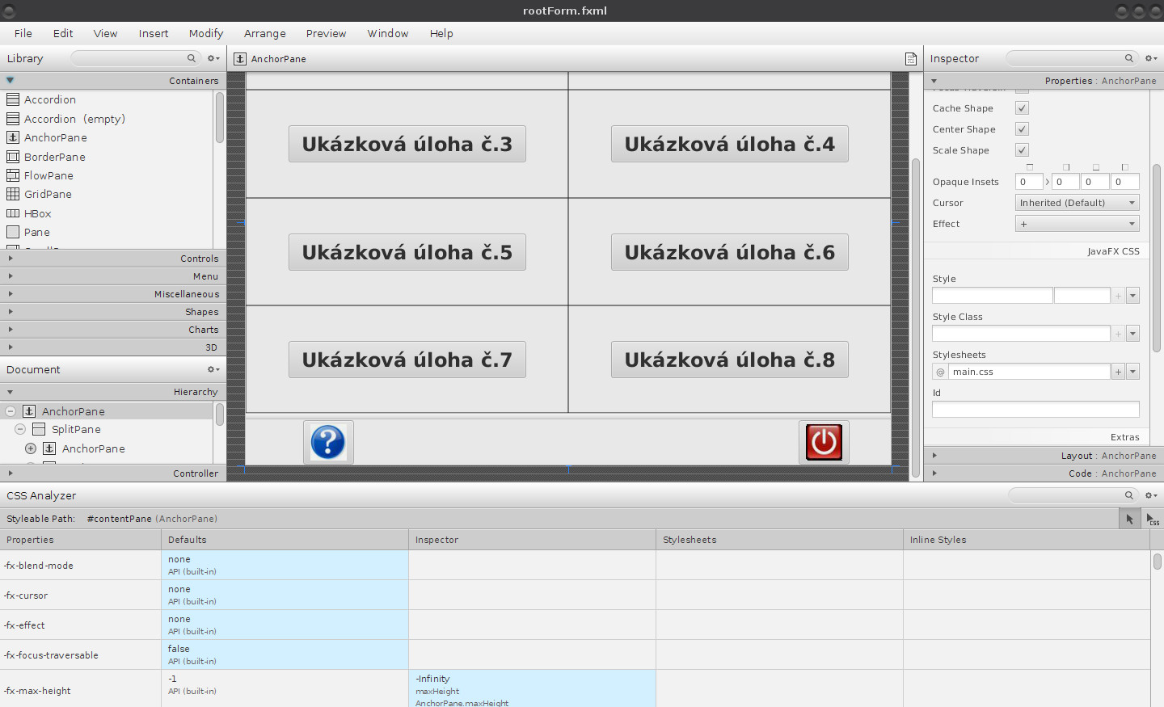Viewport: 1164px width, 707px height.
Task: Open the Modify menu
Action: click(206, 33)
